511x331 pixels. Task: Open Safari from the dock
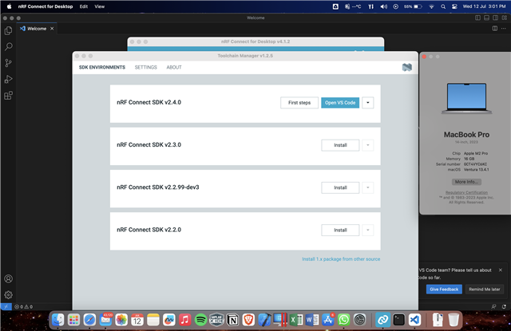[x=89, y=320]
